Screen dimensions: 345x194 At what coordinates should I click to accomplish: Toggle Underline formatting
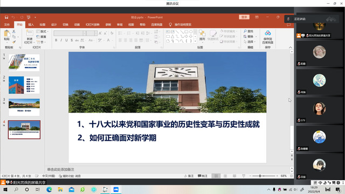pos(66,40)
